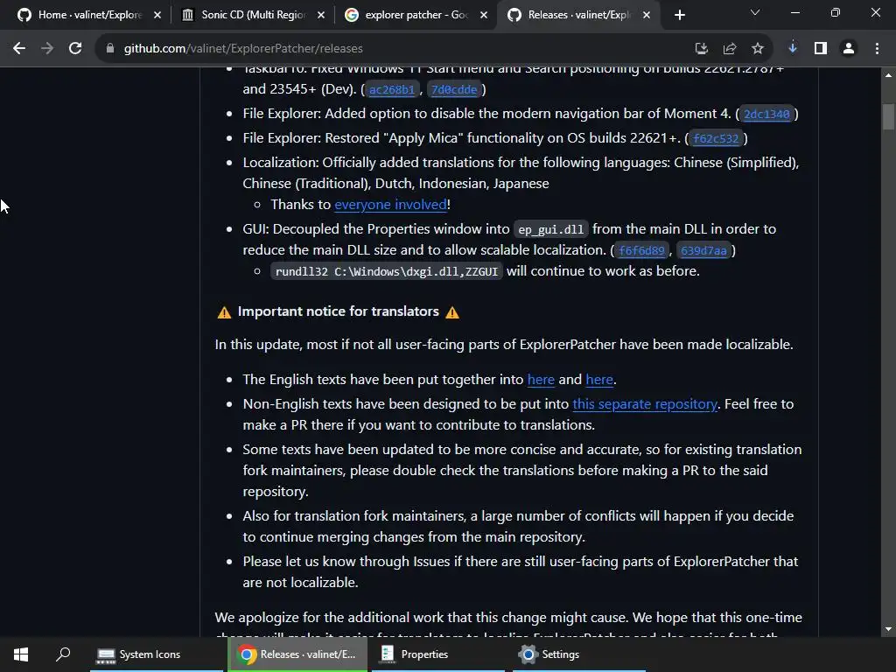Open commit 7d0cdde link

click(454, 90)
